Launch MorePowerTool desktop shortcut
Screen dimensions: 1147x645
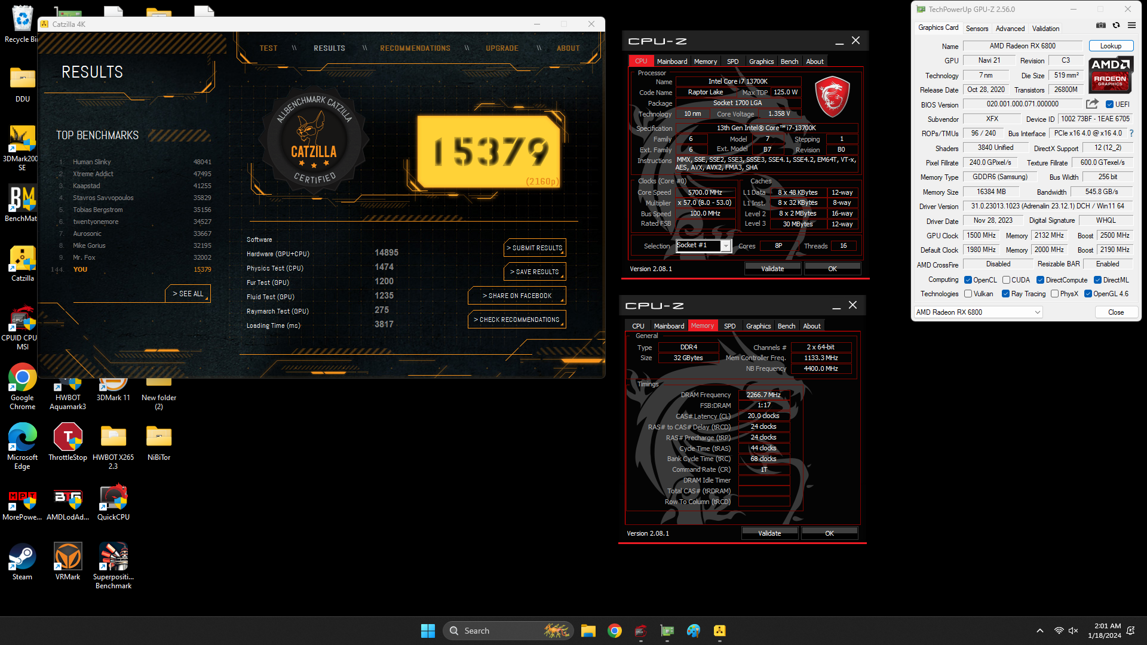(x=22, y=505)
